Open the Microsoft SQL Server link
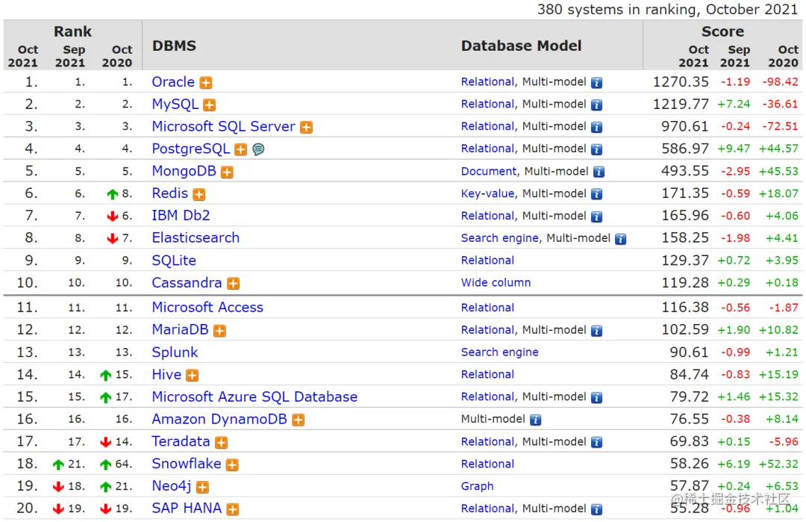Screen dimensions: 806x522 click(223, 126)
